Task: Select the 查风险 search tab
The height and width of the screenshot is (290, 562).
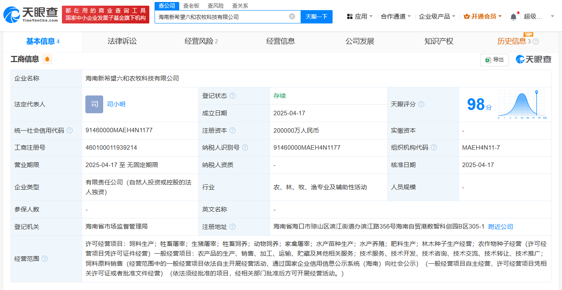Action: (216, 6)
